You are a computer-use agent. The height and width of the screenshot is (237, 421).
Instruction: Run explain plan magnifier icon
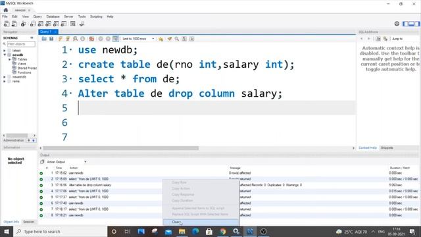pos(75,39)
